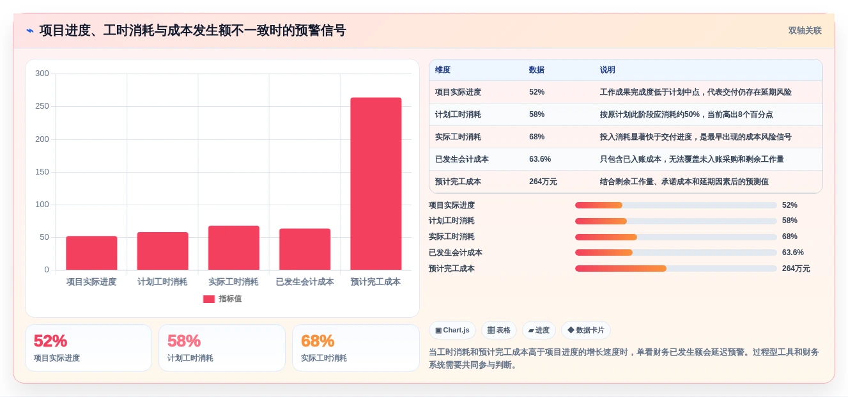Click description starting 按原计划此阶段应消耗约50%
The width and height of the screenshot is (848, 397).
click(686, 114)
